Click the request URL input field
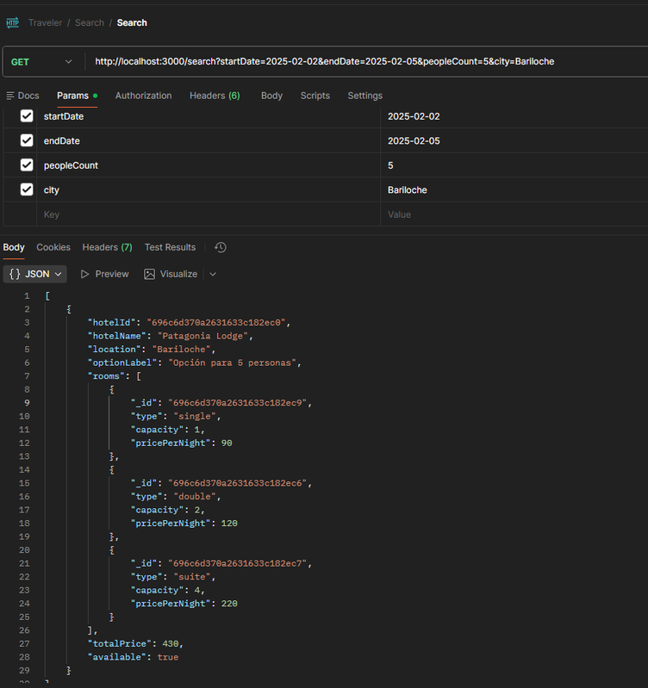 point(368,61)
